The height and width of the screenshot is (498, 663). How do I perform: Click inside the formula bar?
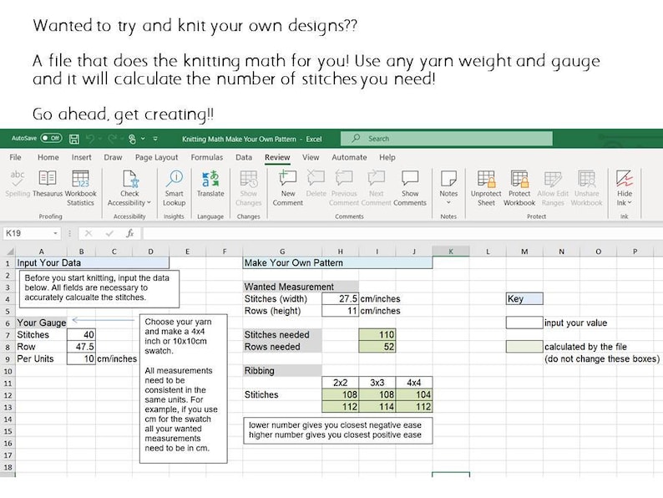(x=402, y=234)
